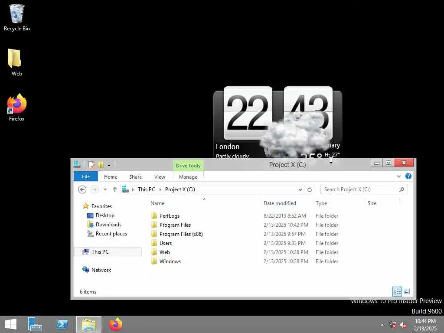Click the Properties quick access toolbar icon

tap(91, 165)
